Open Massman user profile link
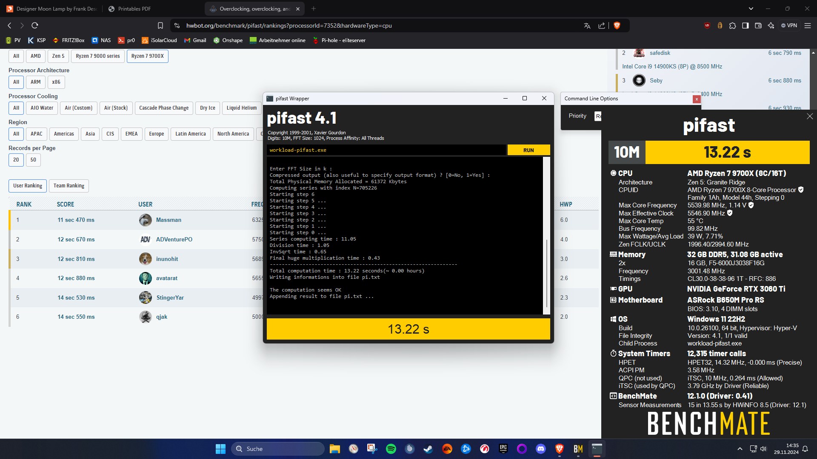 (169, 220)
